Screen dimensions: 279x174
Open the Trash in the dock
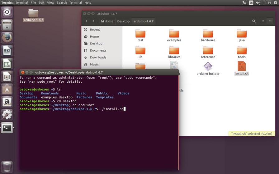pos(7,167)
